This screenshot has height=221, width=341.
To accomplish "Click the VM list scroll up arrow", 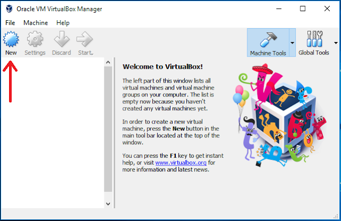I will [x=108, y=62].
